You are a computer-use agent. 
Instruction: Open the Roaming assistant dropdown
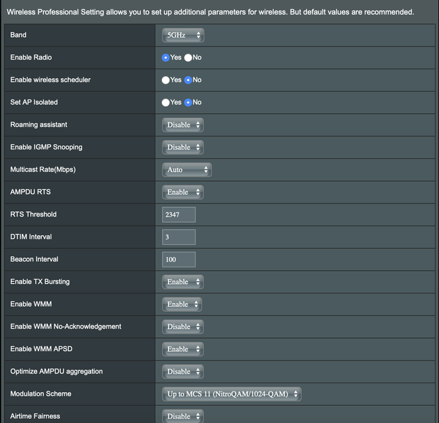tap(183, 125)
